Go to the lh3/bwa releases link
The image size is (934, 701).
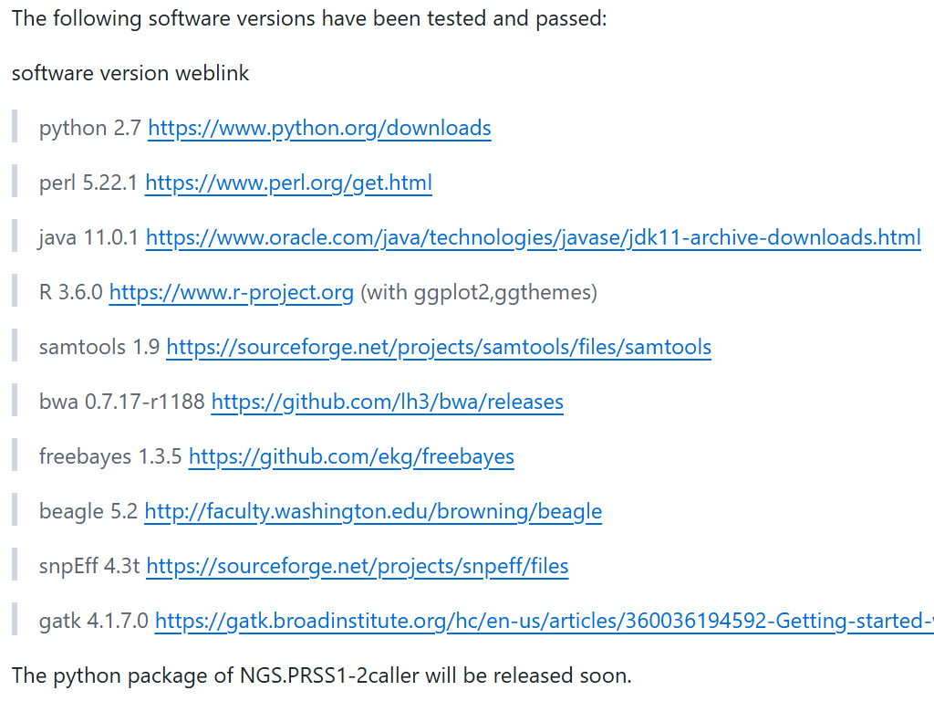387,403
